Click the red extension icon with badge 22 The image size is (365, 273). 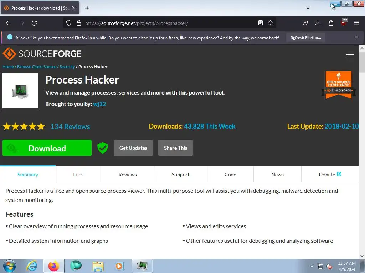click(x=344, y=22)
